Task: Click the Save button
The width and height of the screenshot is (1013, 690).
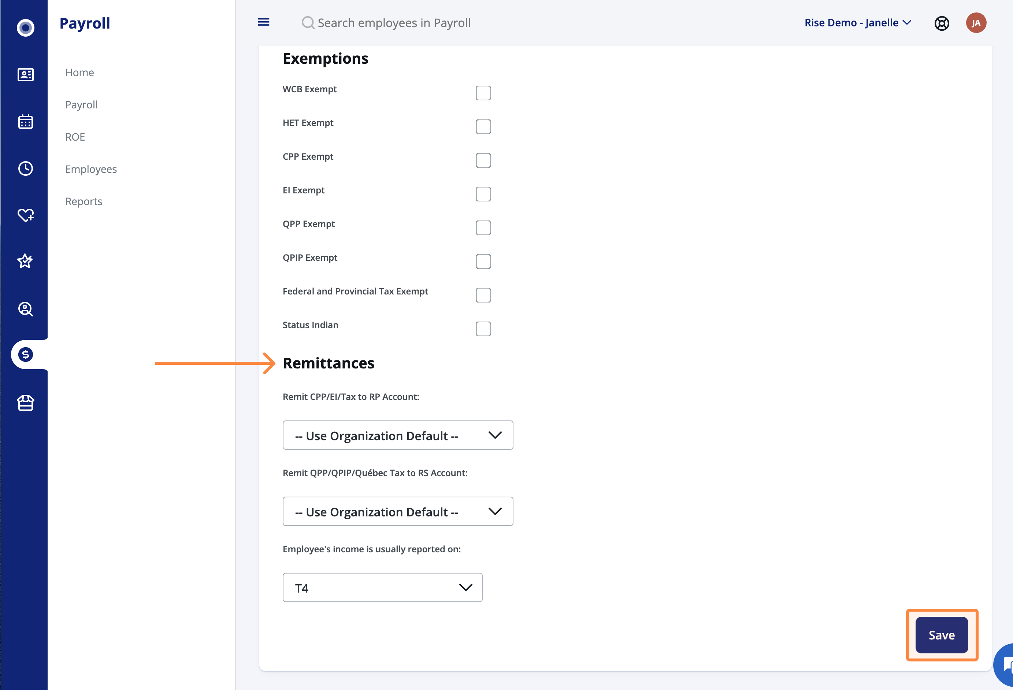Action: (x=942, y=635)
